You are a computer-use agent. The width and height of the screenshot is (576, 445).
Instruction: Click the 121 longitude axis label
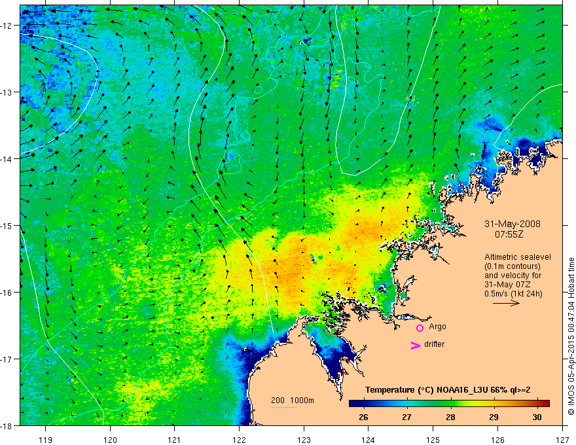point(175,440)
